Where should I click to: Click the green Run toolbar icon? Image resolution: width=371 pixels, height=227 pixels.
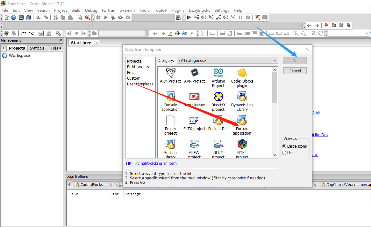coord(105,17)
